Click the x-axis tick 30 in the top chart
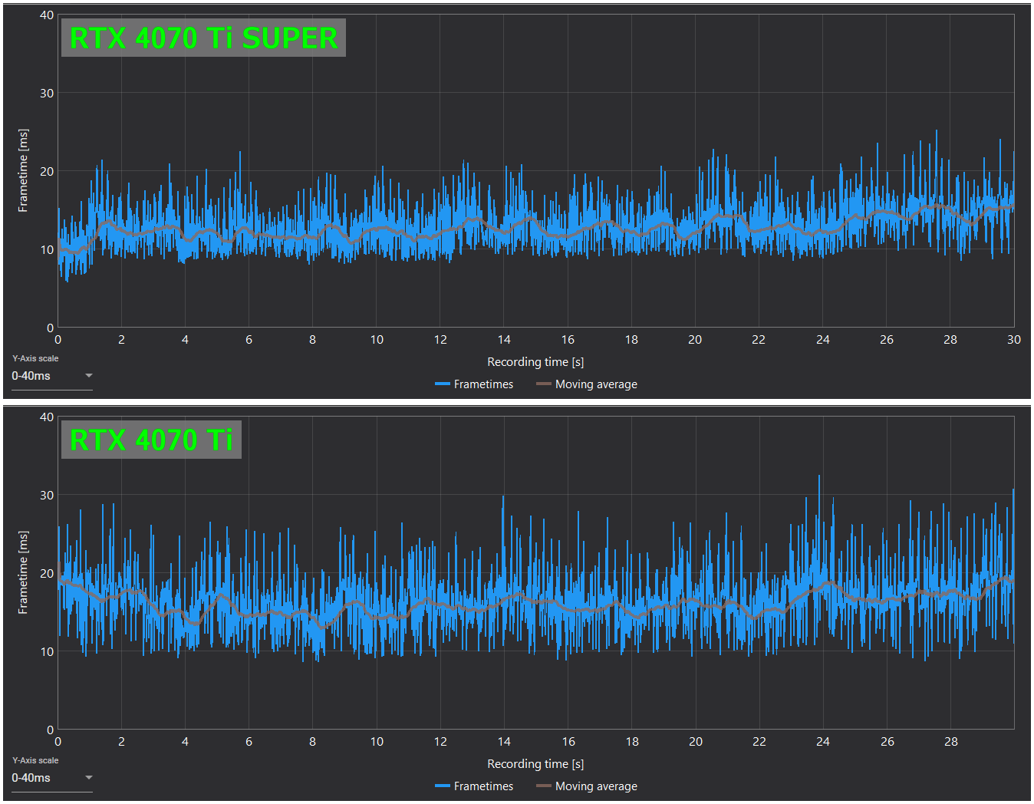The height and width of the screenshot is (804, 1034). [x=1014, y=340]
